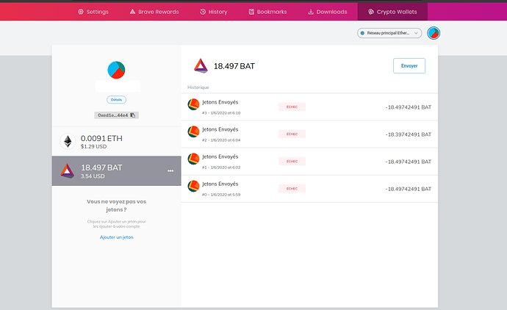Click the identicon of transaction #0

pos(193,186)
